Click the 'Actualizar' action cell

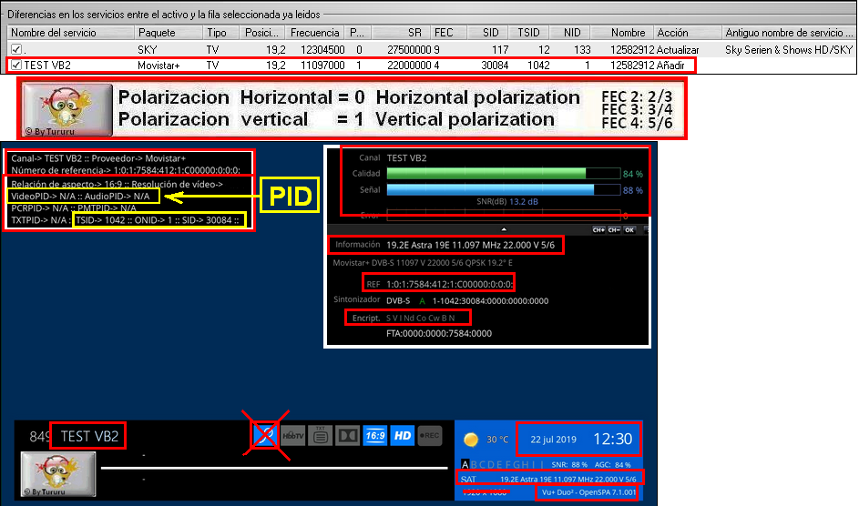pos(678,50)
